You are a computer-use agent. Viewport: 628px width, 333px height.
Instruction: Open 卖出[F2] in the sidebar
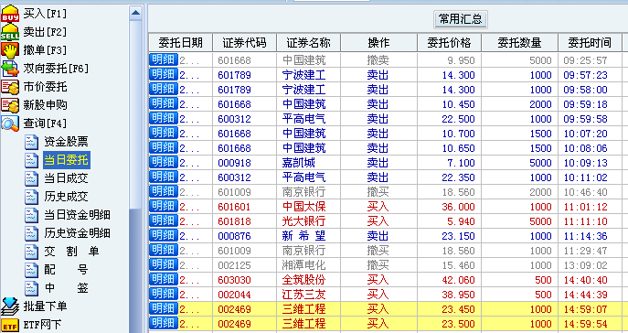tap(45, 32)
